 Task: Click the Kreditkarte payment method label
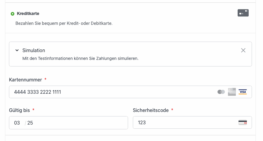[28, 13]
